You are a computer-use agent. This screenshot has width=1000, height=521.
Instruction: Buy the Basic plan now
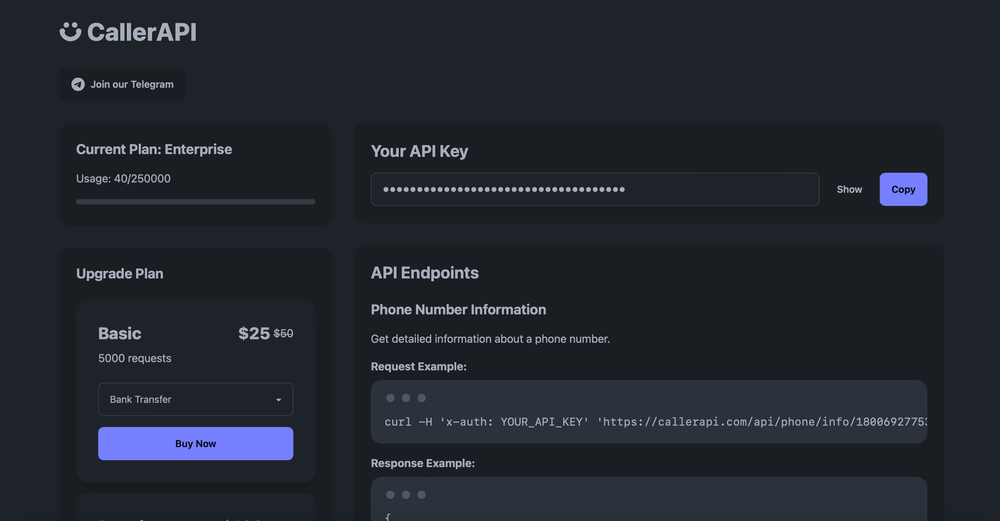tap(196, 443)
